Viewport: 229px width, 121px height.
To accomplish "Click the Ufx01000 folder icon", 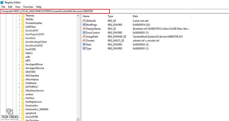I will tap(23, 72).
